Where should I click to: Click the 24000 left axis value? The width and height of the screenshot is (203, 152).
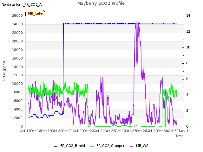coord(17,24)
